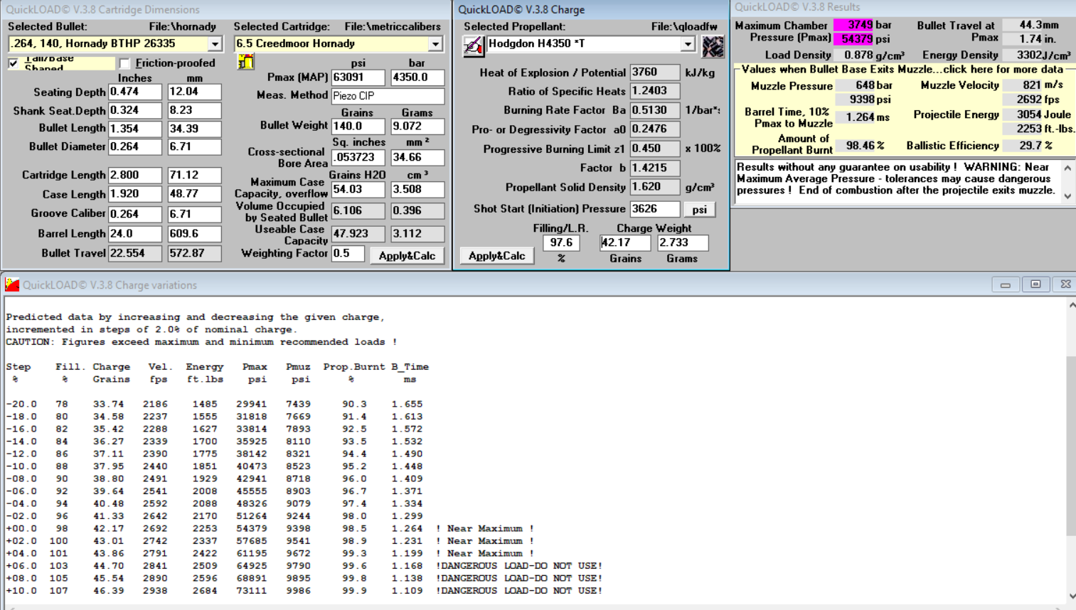Click the Propellant Solid Density field
Screen dimensions: 1076x610
pos(655,188)
